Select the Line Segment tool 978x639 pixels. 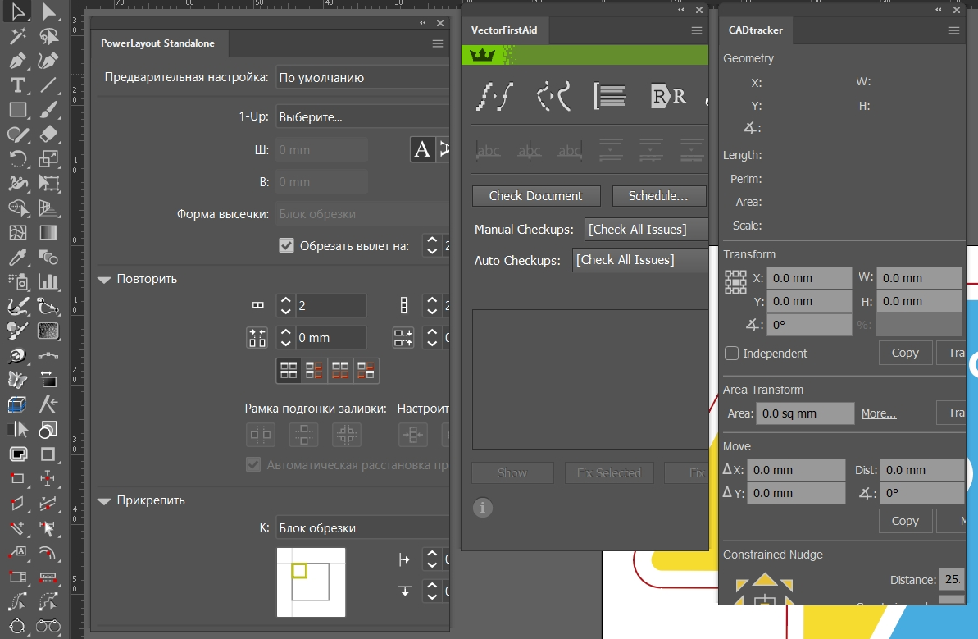(48, 85)
